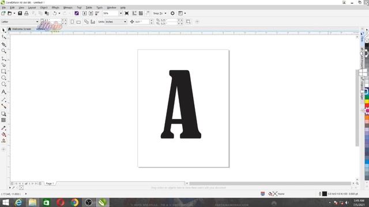Select the Page 1 tab
Screen dimensions: 369x207
[x=50, y=183]
